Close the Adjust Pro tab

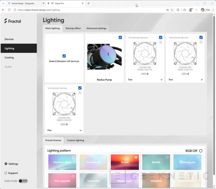coord(83,3)
